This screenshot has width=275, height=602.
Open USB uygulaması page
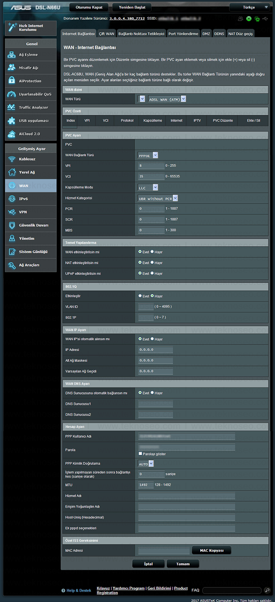tap(31, 121)
